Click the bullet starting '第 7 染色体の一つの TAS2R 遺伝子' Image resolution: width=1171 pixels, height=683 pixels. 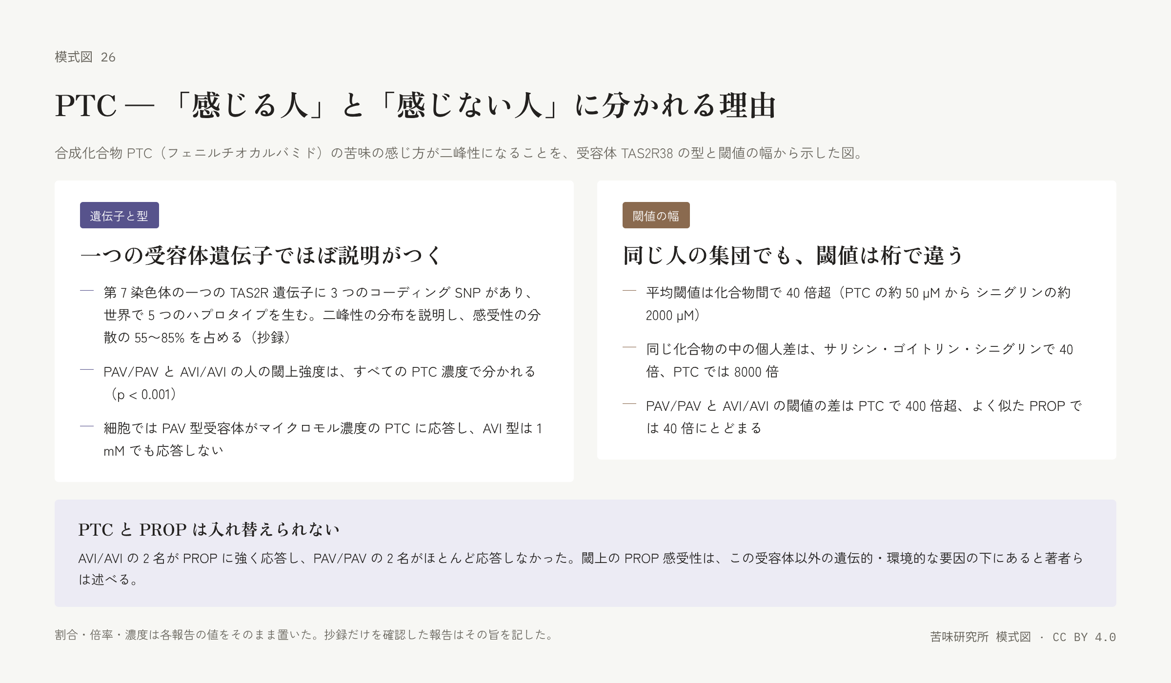click(x=322, y=315)
